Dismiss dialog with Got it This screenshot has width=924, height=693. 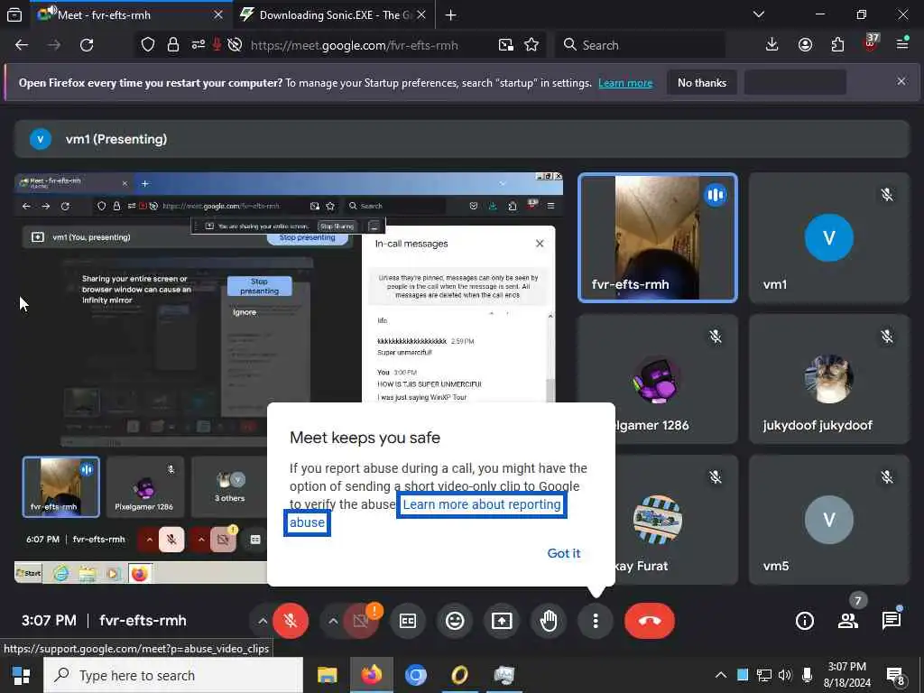click(x=564, y=553)
